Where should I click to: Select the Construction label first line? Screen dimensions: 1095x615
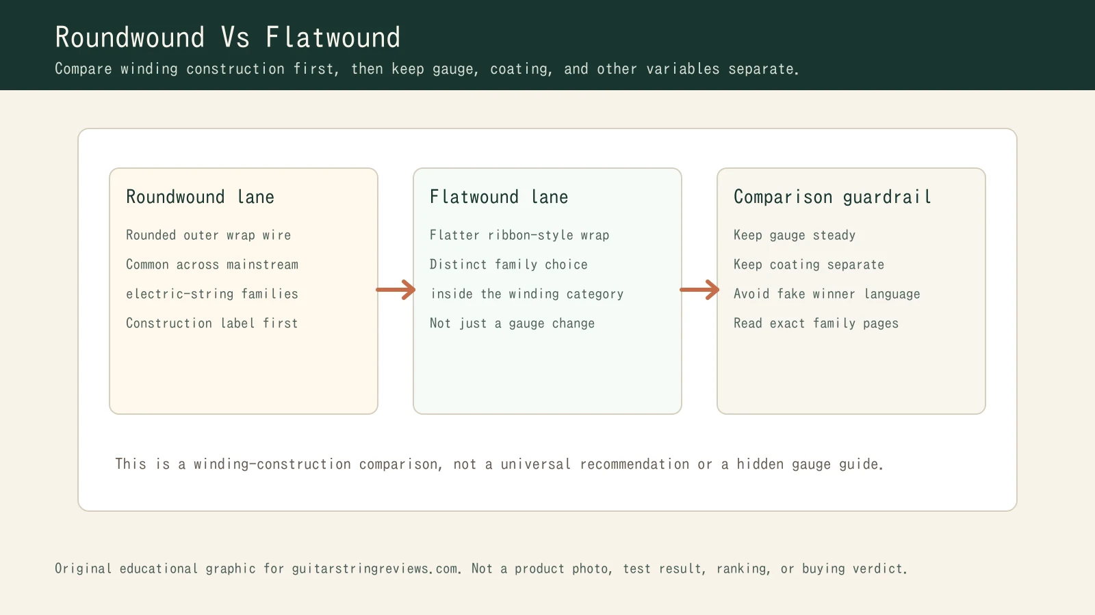(x=212, y=323)
